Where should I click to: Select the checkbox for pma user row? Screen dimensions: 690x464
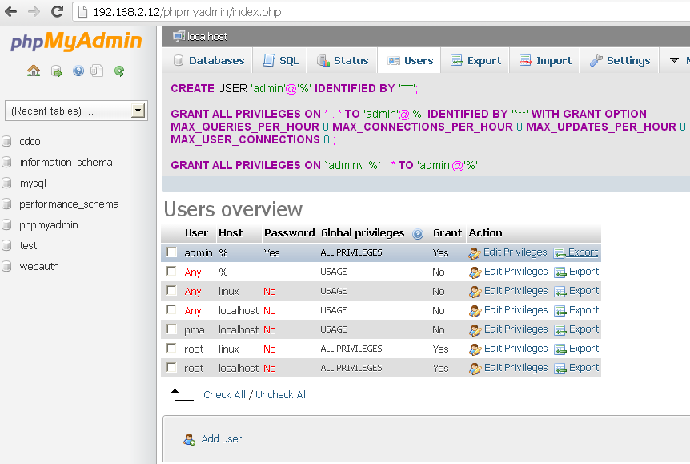[x=171, y=329]
